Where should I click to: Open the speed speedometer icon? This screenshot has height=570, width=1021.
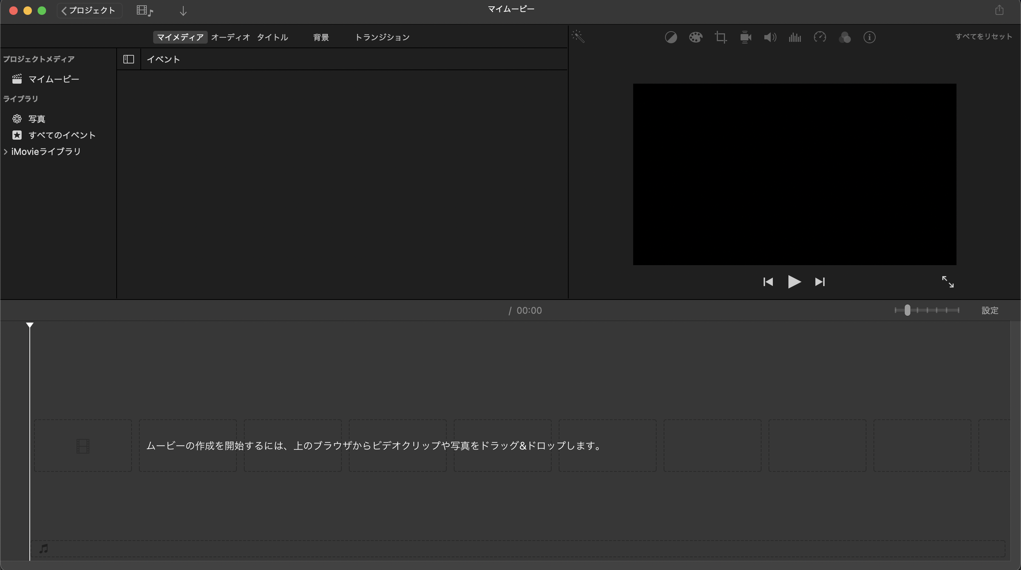click(820, 37)
